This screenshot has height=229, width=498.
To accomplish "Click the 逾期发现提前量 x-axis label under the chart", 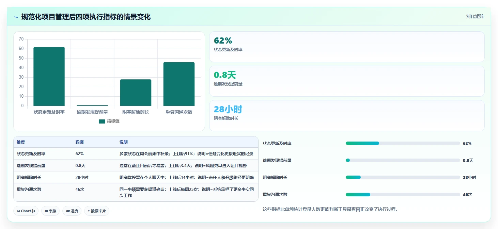I will (x=92, y=112).
